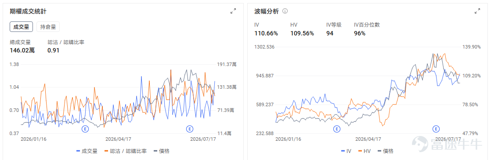491x160 pixels.
Task: Expand the 波幅分析 chart to fullscreen
Action: (x=477, y=11)
